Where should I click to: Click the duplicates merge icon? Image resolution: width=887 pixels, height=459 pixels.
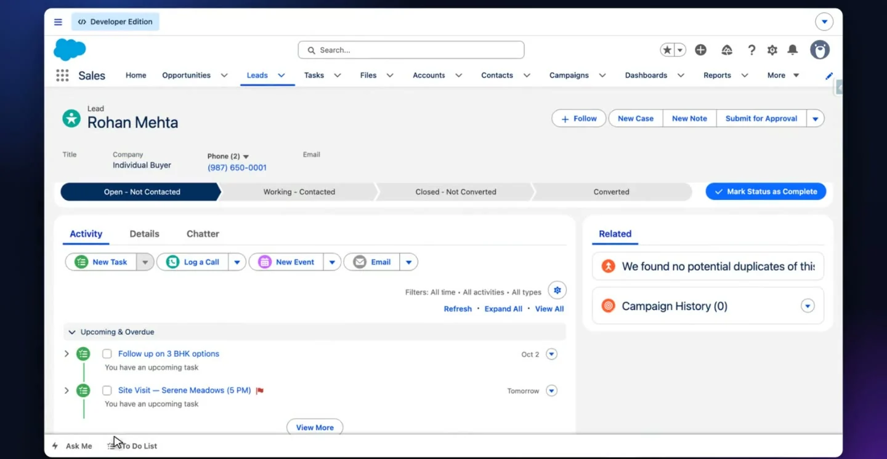[x=608, y=266]
